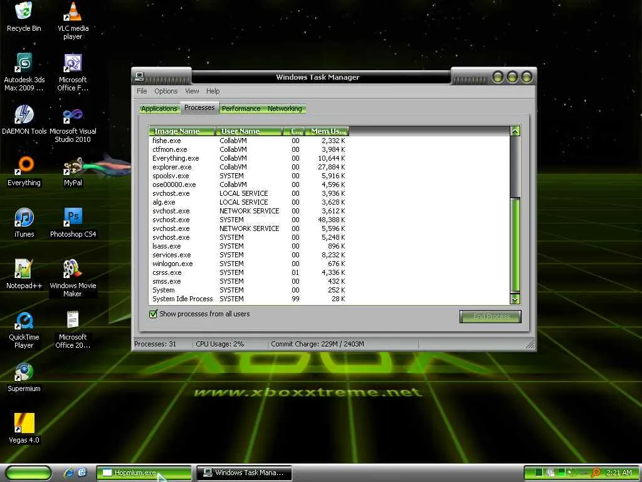The width and height of the screenshot is (642, 482).
Task: Uncheck Show processes from all users
Action: [153, 314]
